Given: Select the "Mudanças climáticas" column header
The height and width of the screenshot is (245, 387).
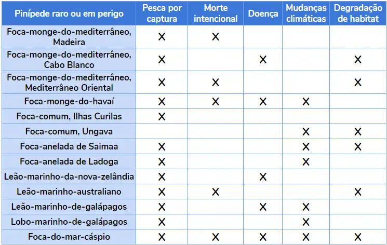Looking at the screenshot, I should (x=306, y=13).
